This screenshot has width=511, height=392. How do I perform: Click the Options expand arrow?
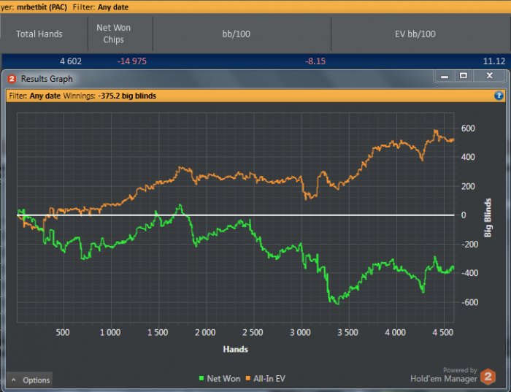tap(14, 380)
